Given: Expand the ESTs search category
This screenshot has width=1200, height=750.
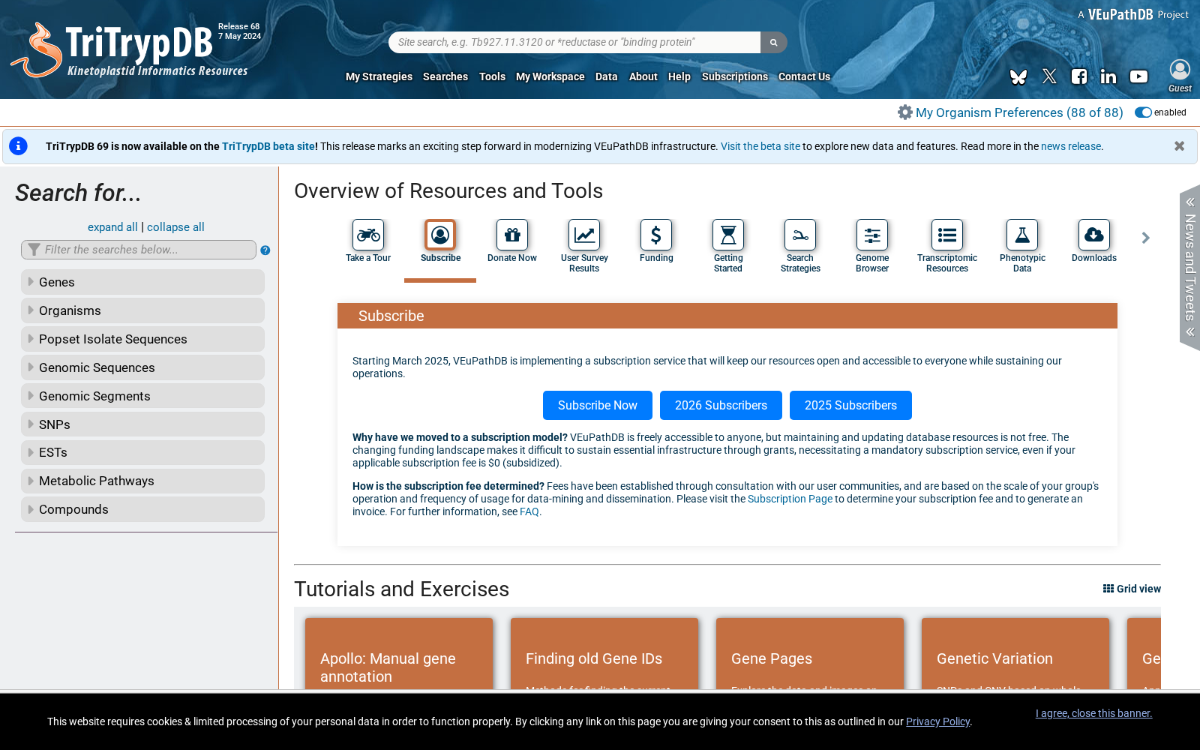Looking at the screenshot, I should (x=142, y=452).
